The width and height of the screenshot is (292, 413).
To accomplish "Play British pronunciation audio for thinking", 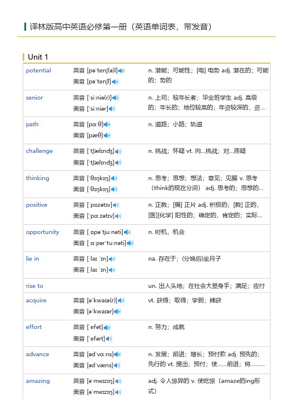I will [114, 178].
